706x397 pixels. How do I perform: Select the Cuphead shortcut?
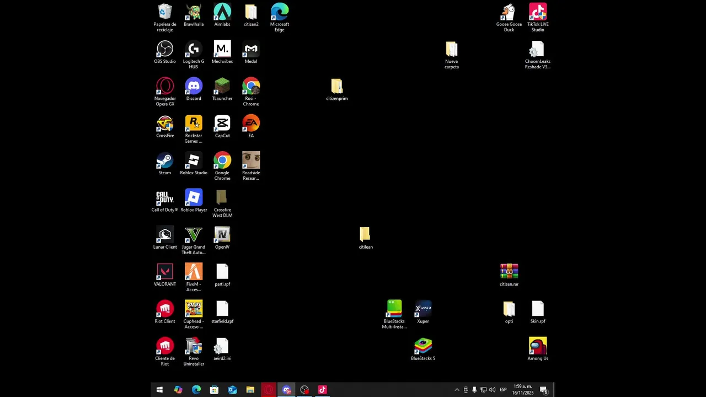tap(194, 314)
